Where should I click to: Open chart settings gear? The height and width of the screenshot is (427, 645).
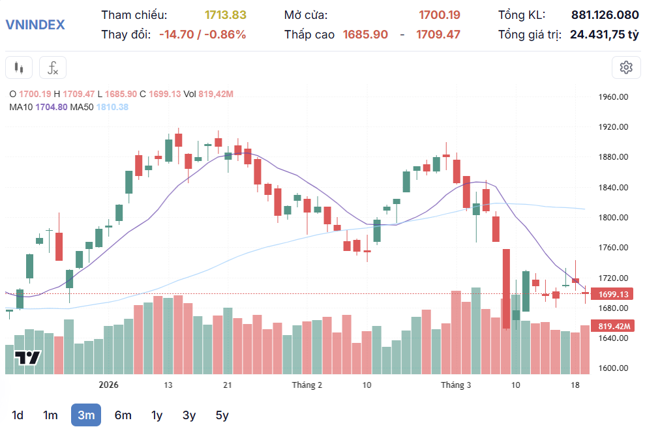click(626, 67)
